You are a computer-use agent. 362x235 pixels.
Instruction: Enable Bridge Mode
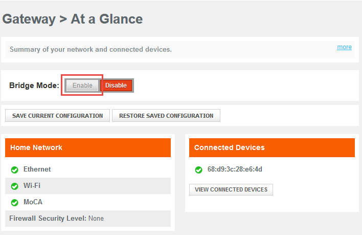(82, 86)
